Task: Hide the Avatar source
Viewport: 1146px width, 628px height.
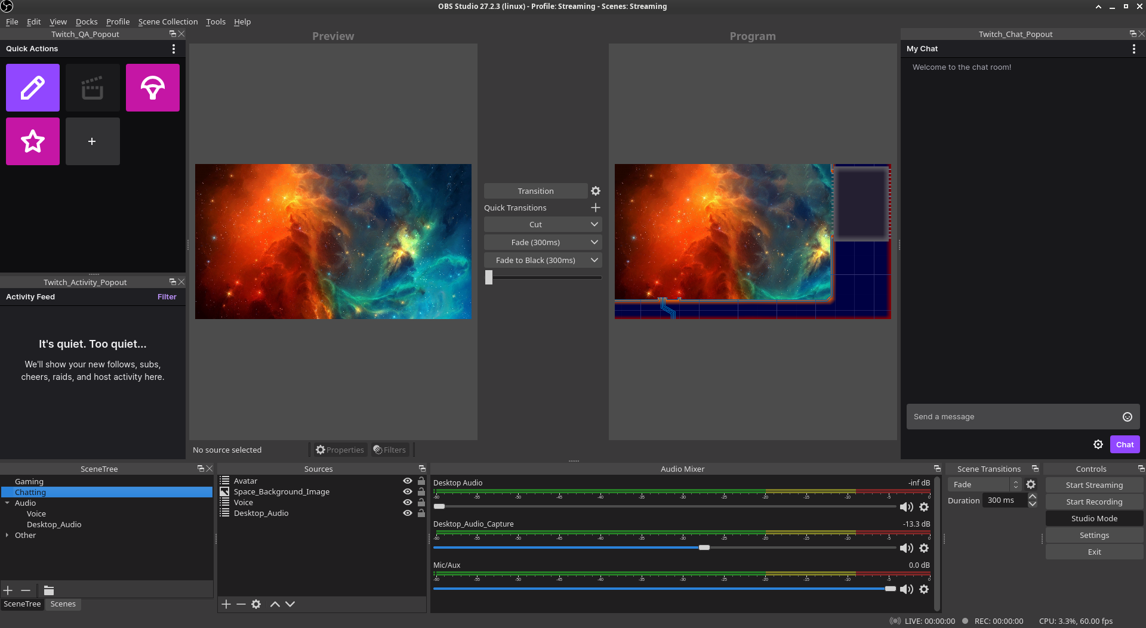Action: 407,480
